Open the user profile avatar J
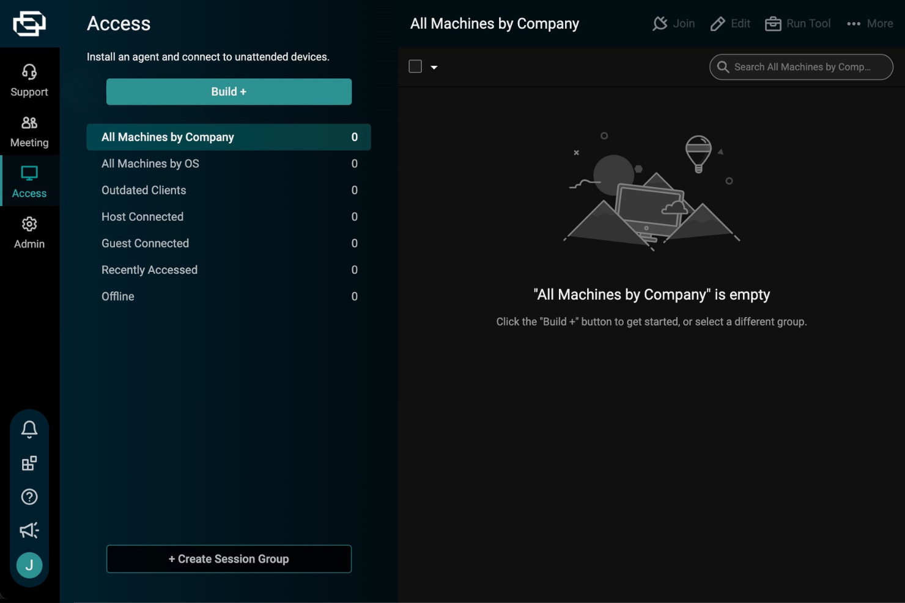The height and width of the screenshot is (603, 905). 29,565
